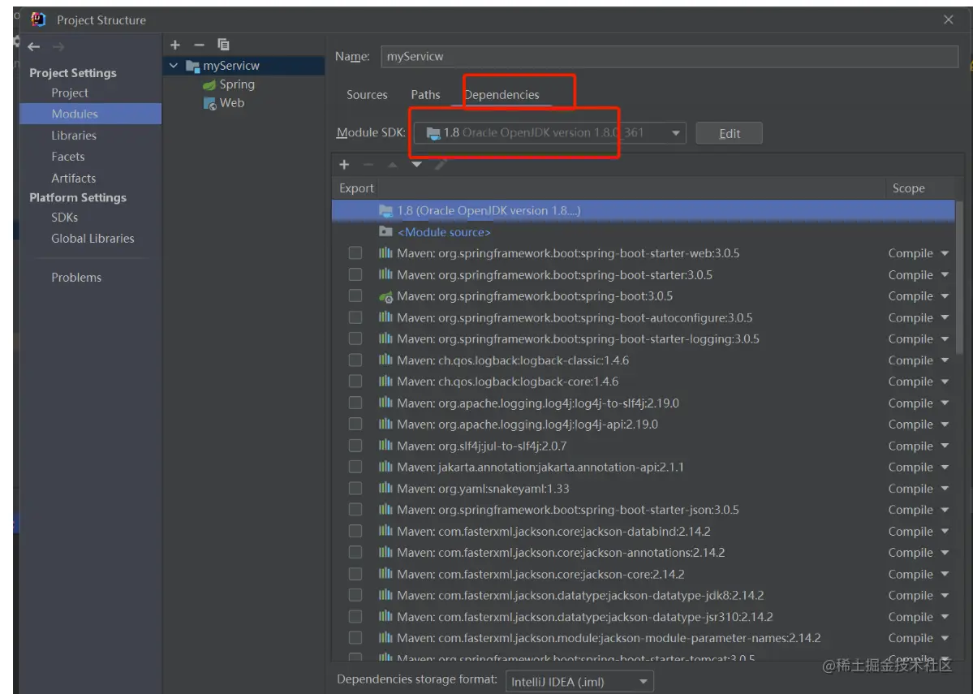This screenshot has height=694, width=973.
Task: Open Global Libraries settings
Action: click(x=93, y=239)
